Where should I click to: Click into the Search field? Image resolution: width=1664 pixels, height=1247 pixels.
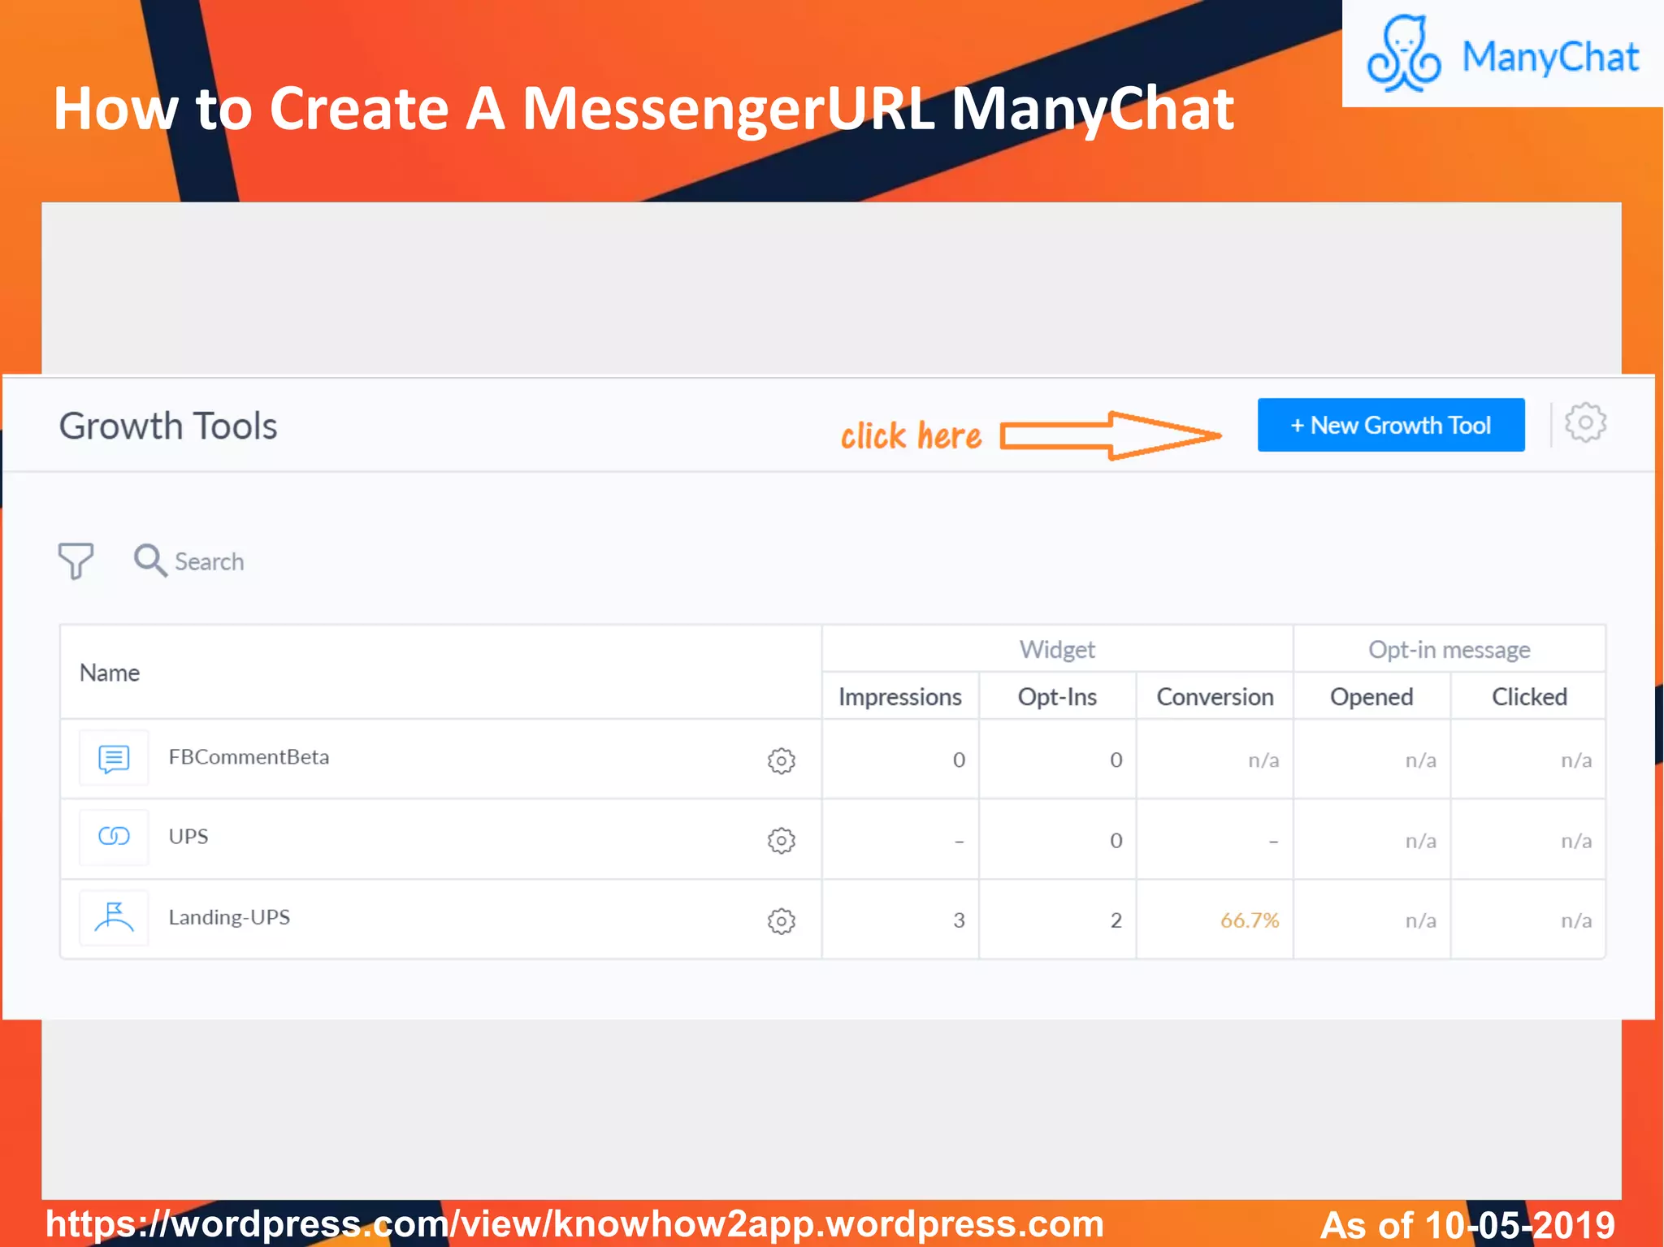point(210,561)
